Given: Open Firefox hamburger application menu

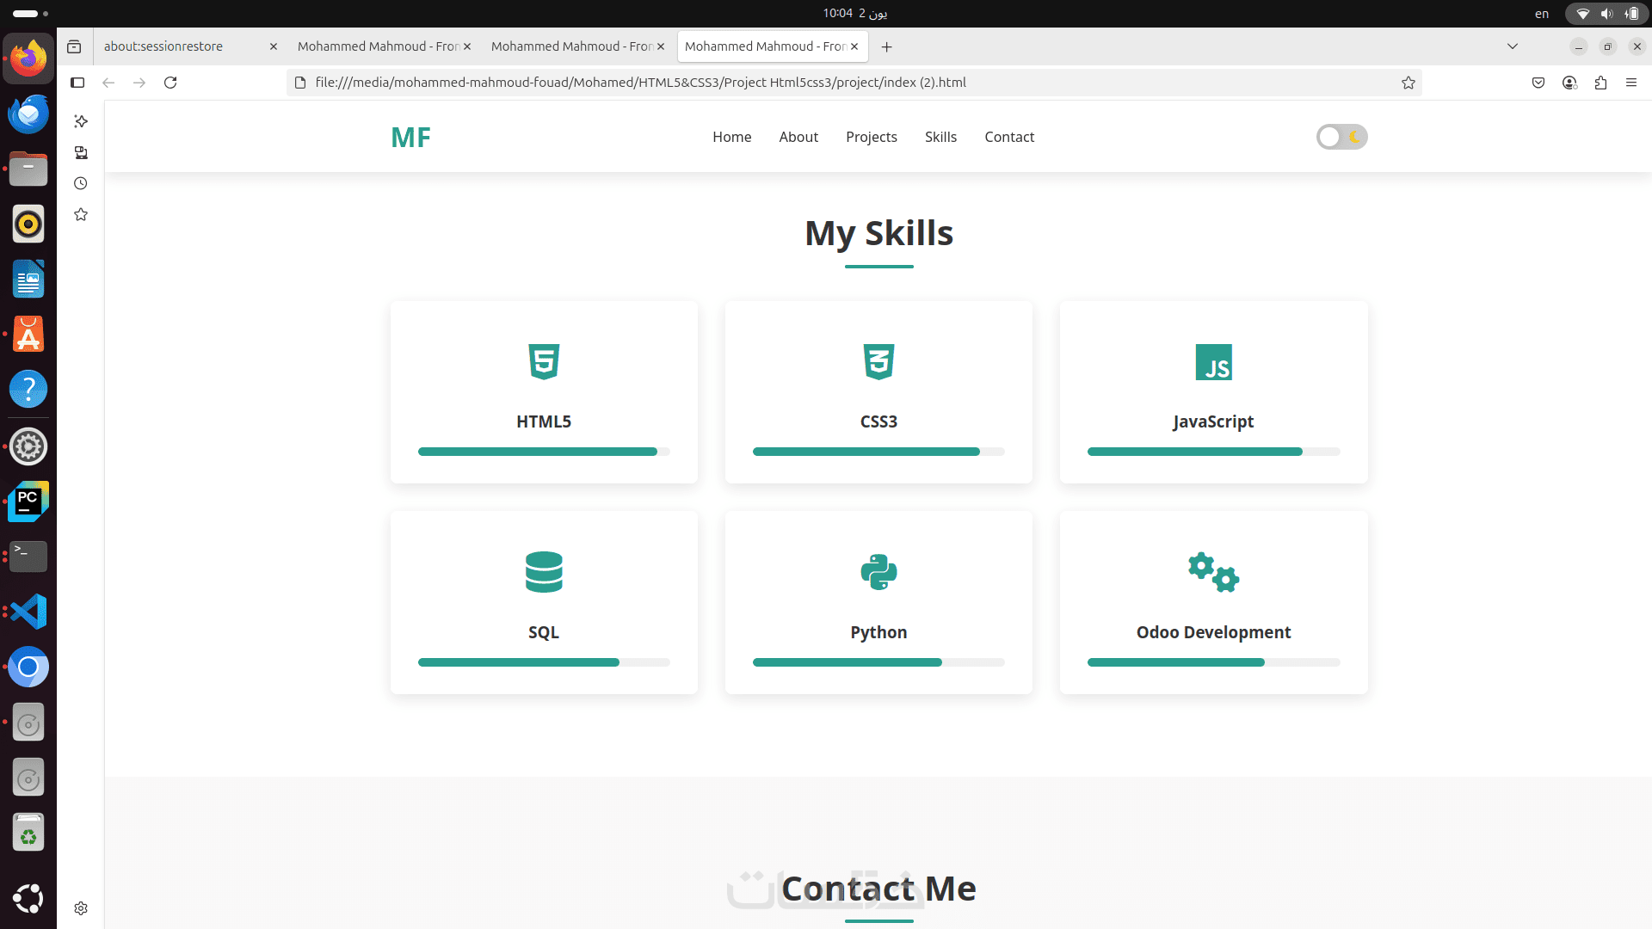Looking at the screenshot, I should [x=1631, y=83].
